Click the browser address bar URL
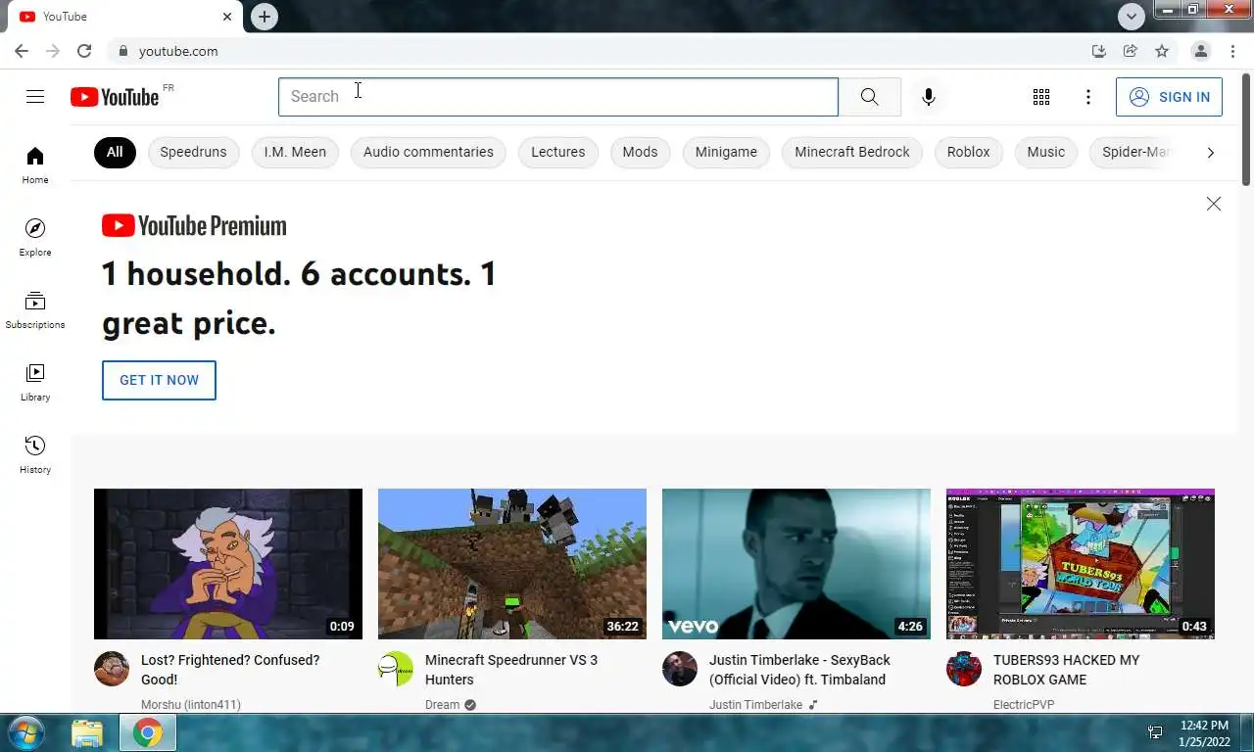 [178, 51]
